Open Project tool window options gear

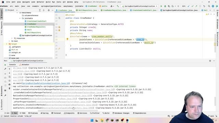(49, 10)
